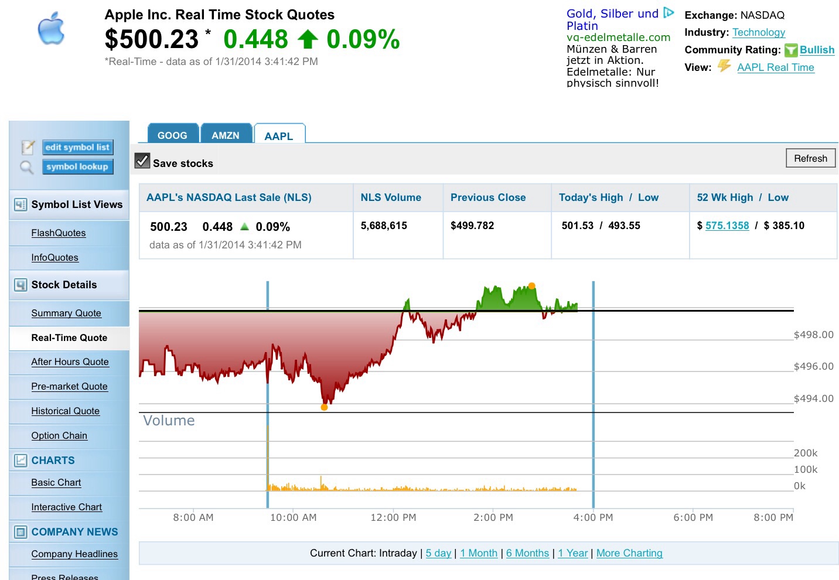839x580 pixels.
Task: Switch to the GOOG tab
Action: point(172,134)
